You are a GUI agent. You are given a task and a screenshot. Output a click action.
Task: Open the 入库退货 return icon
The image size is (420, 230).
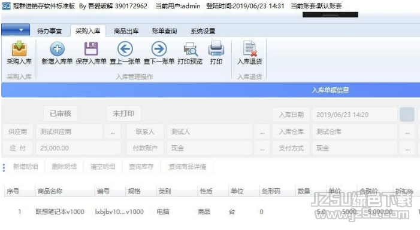pos(250,53)
